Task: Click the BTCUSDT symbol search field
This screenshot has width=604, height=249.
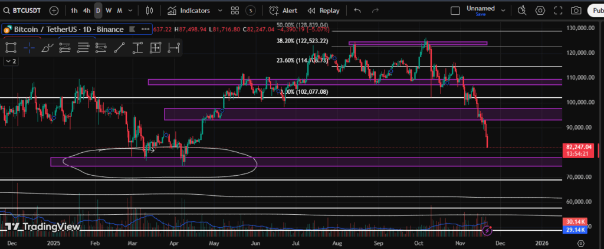Action: click(24, 11)
